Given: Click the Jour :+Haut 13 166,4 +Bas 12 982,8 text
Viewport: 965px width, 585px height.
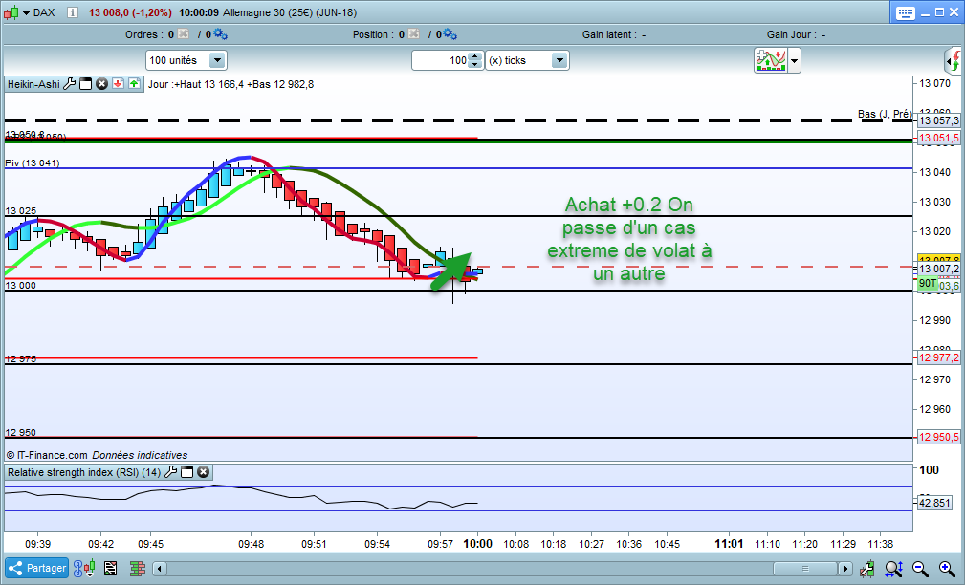Looking at the screenshot, I should click(x=230, y=84).
